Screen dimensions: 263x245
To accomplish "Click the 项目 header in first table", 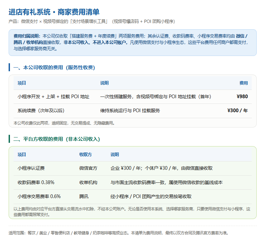I will [22, 83].
